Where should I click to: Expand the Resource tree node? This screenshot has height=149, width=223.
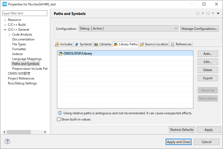coord(5,20)
